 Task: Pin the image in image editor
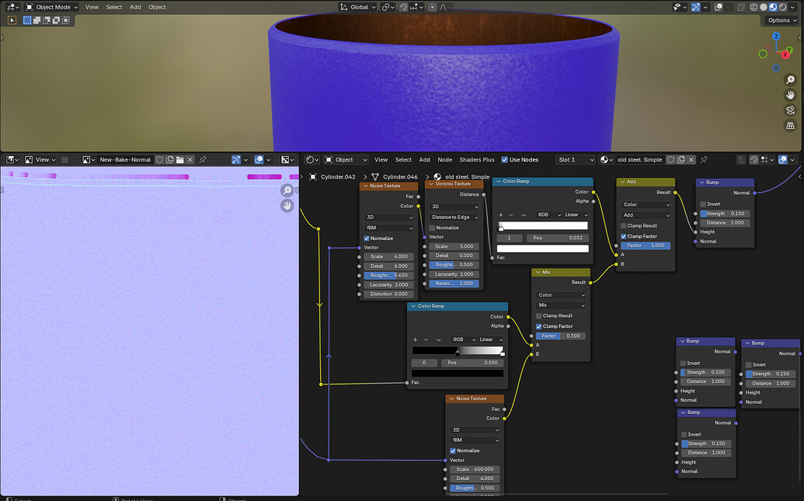pyautogui.click(x=203, y=160)
